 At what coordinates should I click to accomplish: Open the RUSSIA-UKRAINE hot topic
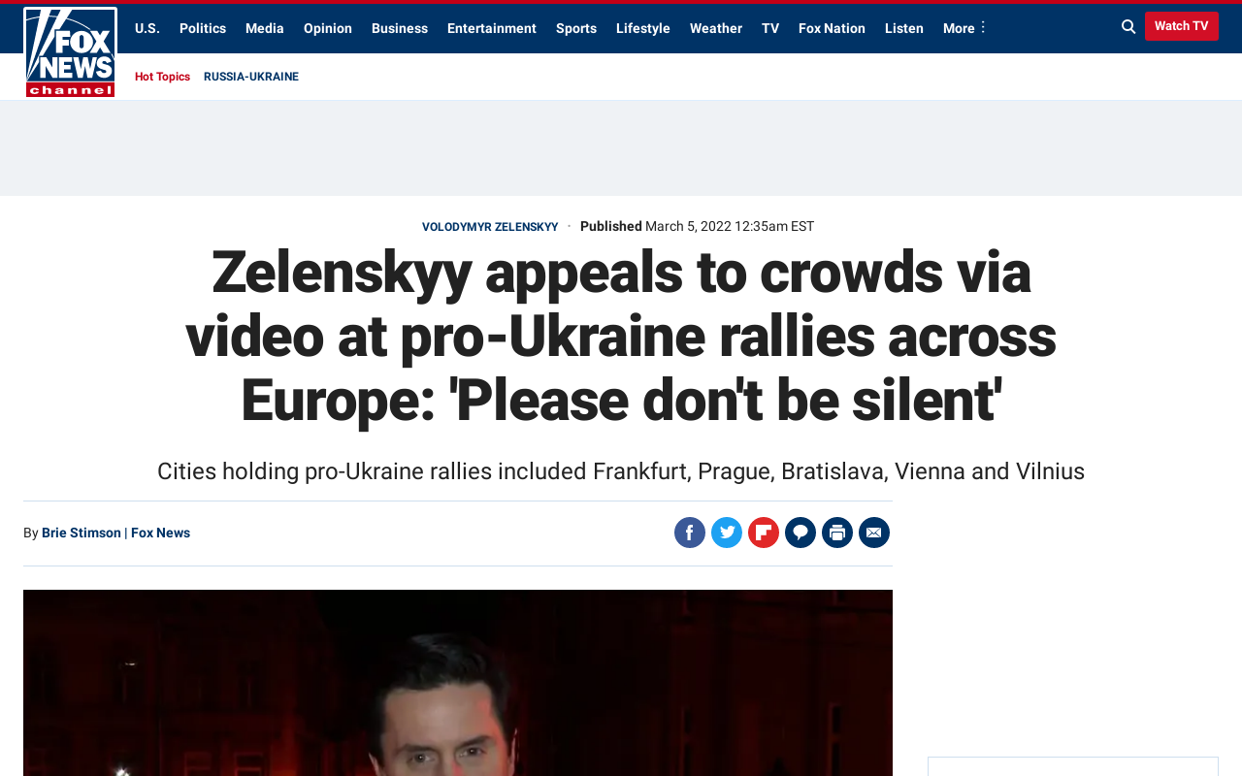pyautogui.click(x=251, y=77)
